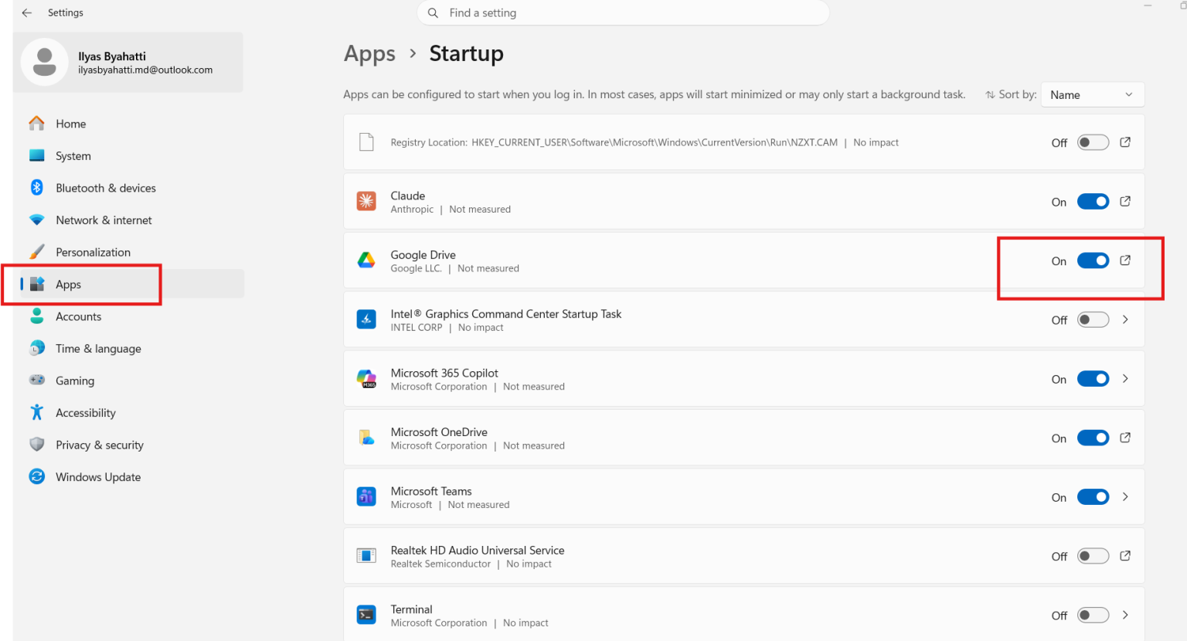The image size is (1187, 641).
Task: Expand Terminal entry chevron
Action: coord(1125,615)
